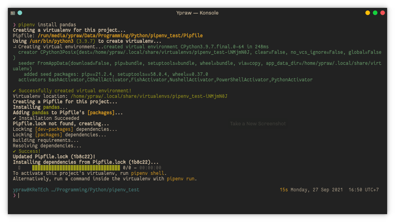Minimize window using the yellow circle button
The image size is (395, 222).
pos(367,13)
